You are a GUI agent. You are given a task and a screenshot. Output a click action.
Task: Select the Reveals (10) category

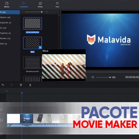(5, 39)
